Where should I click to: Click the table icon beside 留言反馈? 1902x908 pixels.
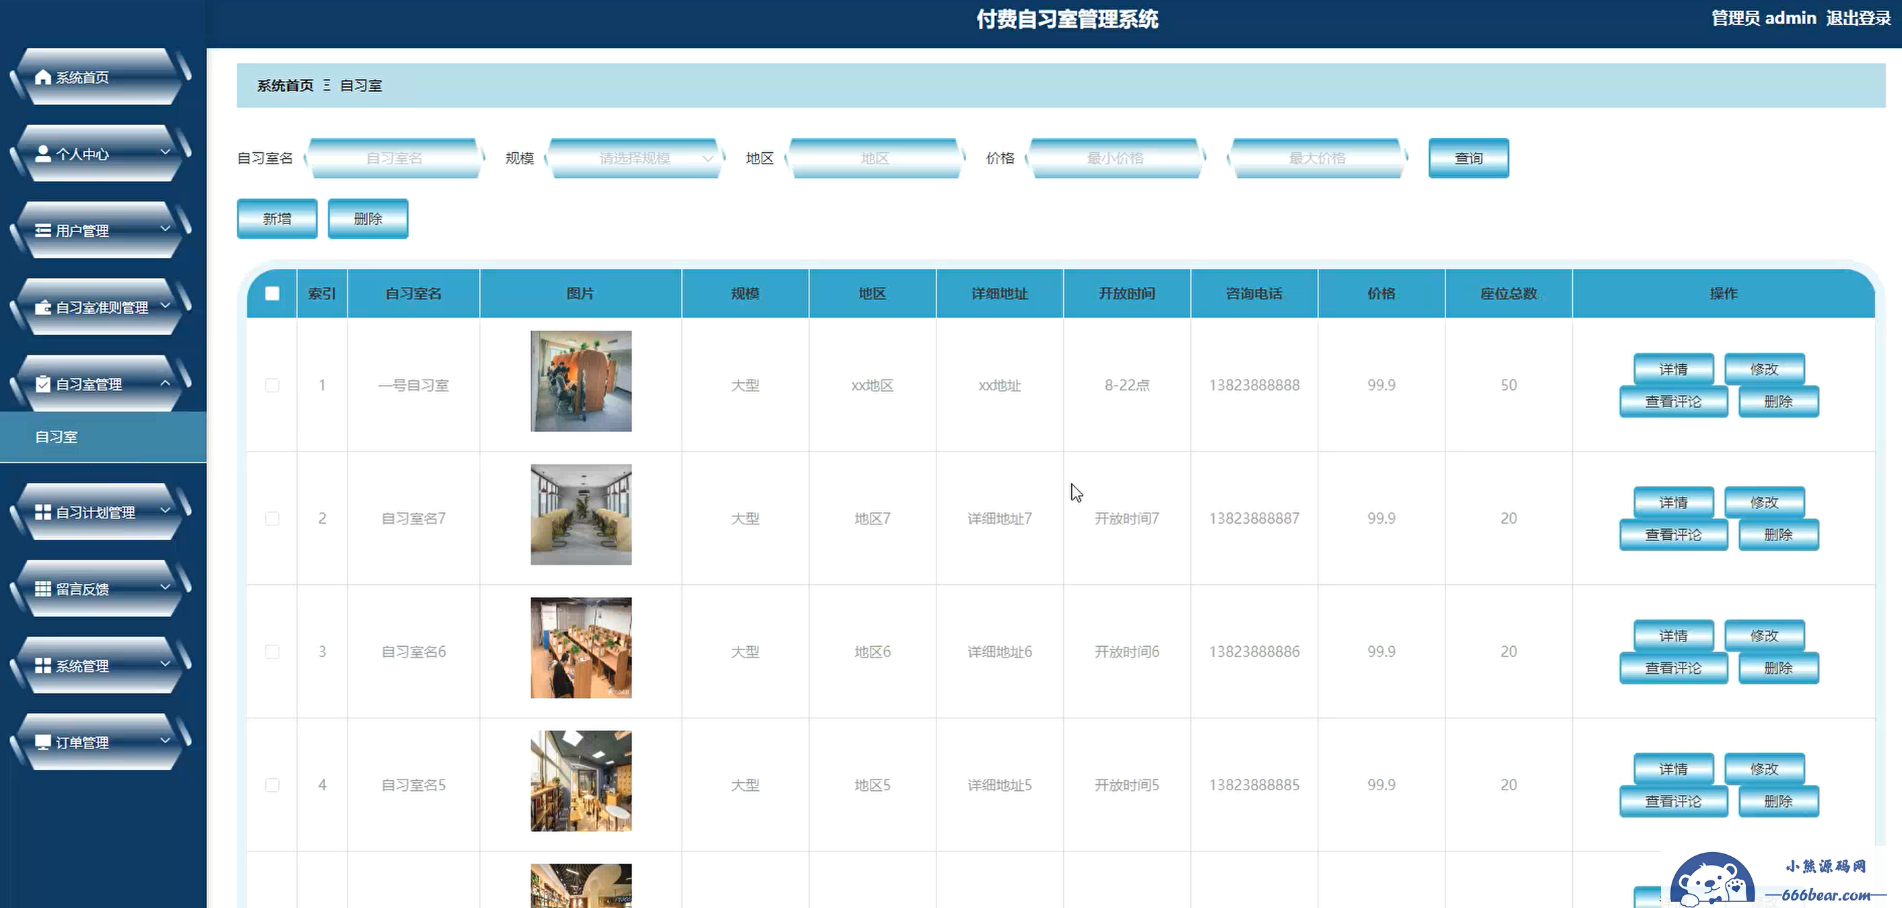43,588
